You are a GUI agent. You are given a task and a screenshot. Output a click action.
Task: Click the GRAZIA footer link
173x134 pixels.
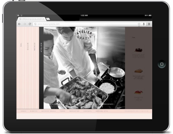coord(24,111)
